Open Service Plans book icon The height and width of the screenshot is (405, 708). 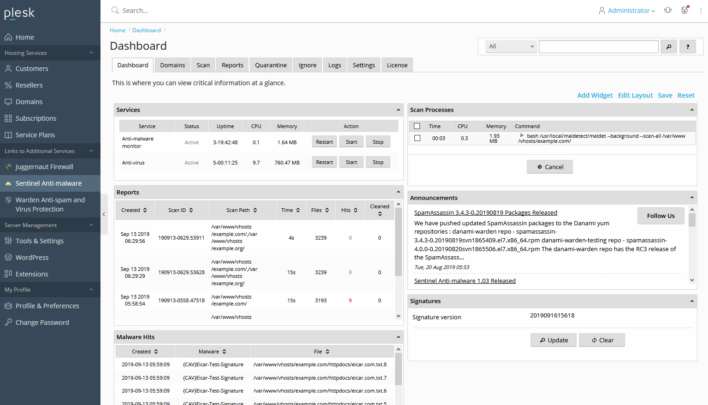coord(8,135)
